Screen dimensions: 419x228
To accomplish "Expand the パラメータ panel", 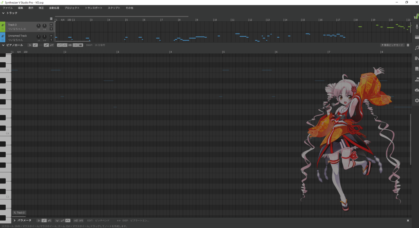I will (15, 221).
